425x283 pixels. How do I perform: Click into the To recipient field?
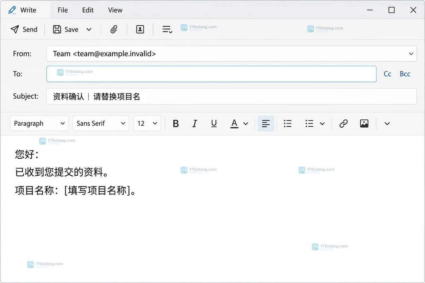pyautogui.click(x=211, y=74)
